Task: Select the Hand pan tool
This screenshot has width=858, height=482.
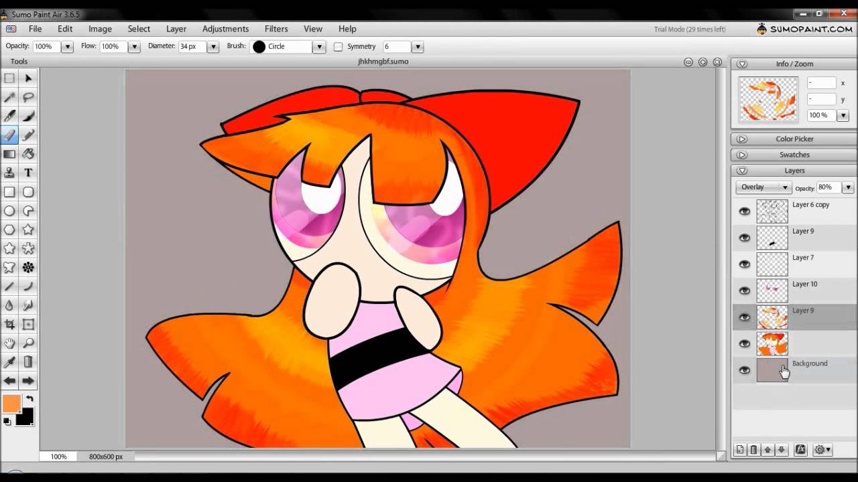Action: point(9,343)
